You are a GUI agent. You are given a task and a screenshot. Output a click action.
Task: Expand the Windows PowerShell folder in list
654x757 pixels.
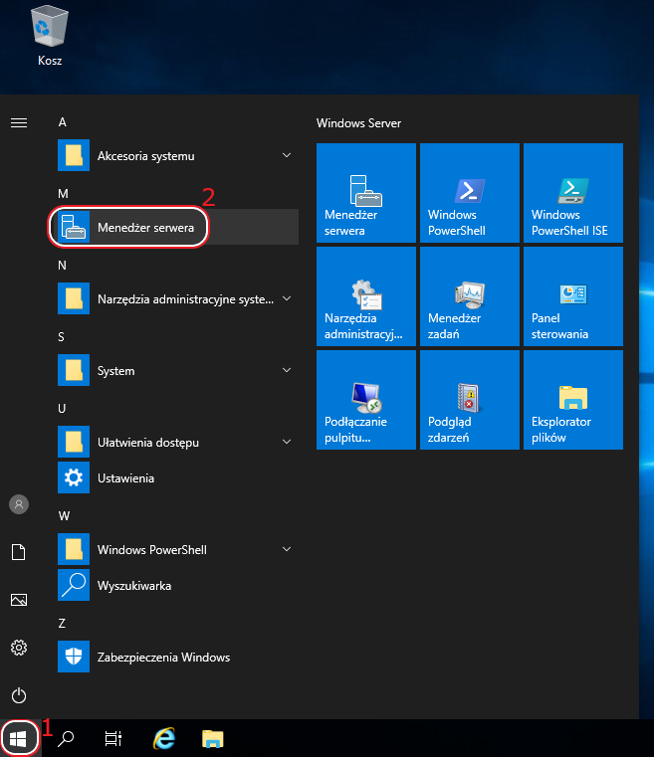pos(287,549)
